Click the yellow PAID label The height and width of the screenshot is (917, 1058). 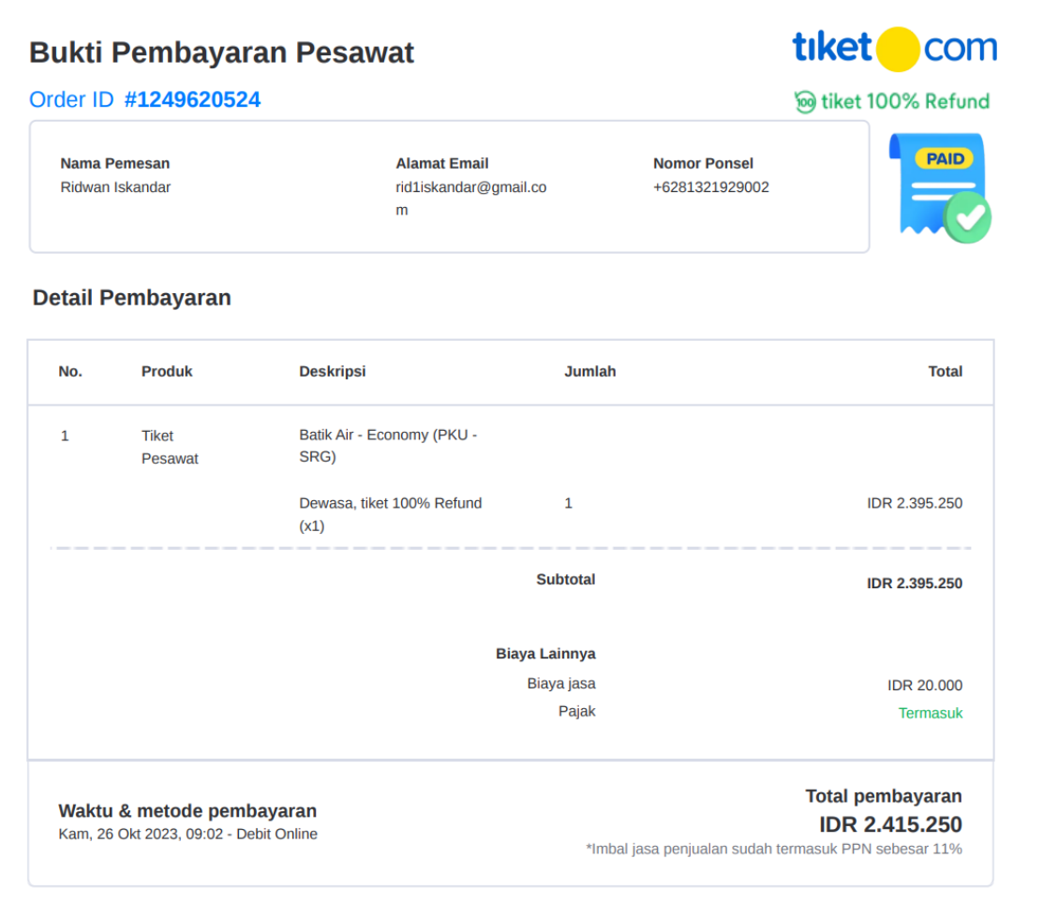944,159
